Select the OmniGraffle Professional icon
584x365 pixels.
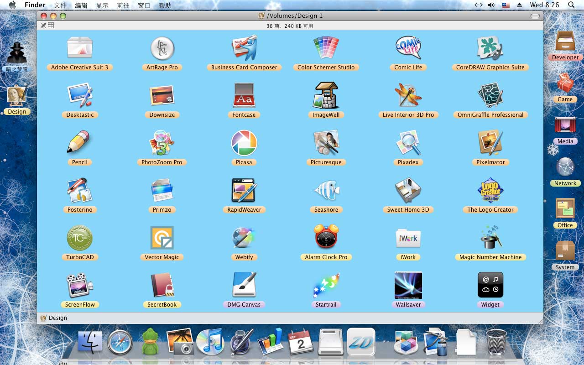490,95
